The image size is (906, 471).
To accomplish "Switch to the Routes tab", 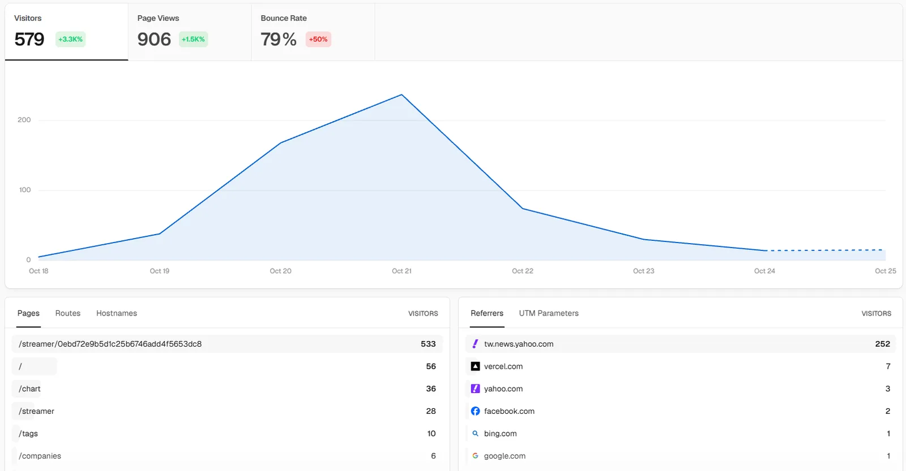I will coord(68,313).
